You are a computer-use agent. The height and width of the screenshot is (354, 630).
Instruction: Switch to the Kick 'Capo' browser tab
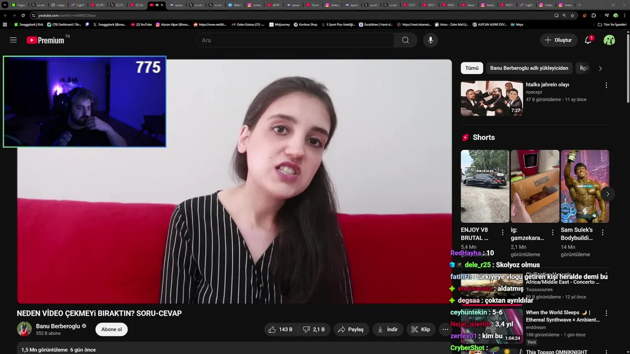point(19,5)
